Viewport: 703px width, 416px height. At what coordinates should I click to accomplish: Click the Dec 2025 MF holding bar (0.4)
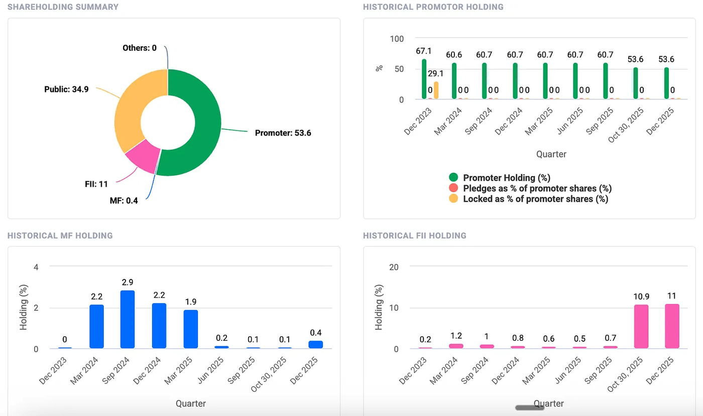pyautogui.click(x=316, y=344)
